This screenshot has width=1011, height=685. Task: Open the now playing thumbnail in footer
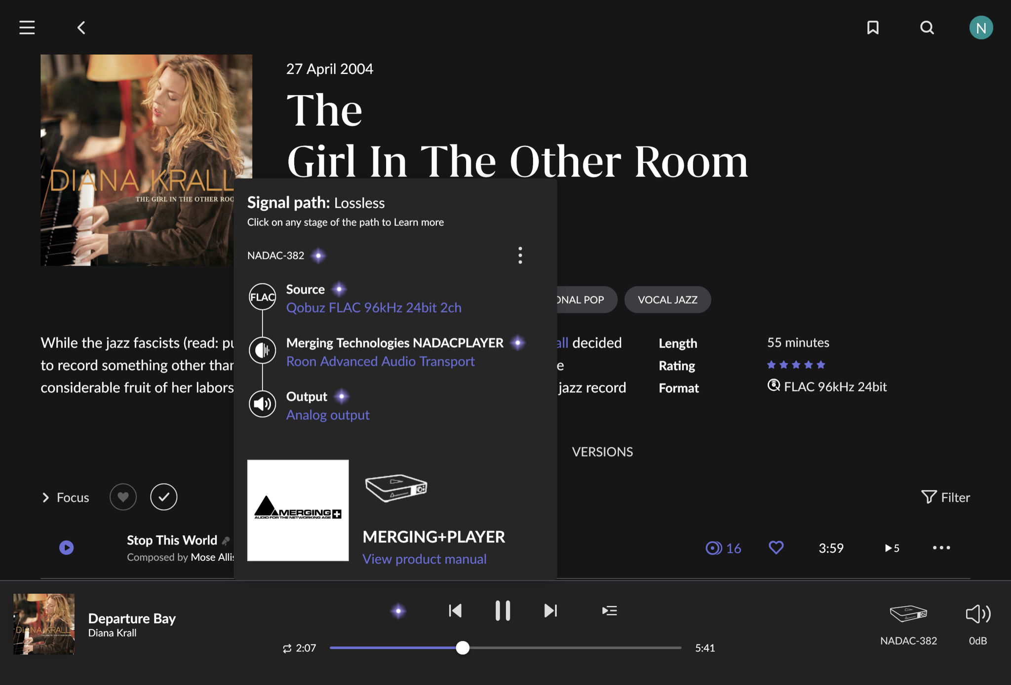pyautogui.click(x=44, y=624)
